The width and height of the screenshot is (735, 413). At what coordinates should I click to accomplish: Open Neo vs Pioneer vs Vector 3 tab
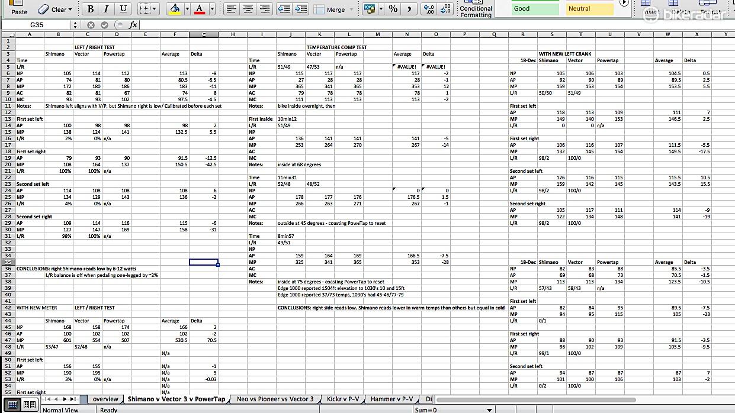click(x=275, y=399)
